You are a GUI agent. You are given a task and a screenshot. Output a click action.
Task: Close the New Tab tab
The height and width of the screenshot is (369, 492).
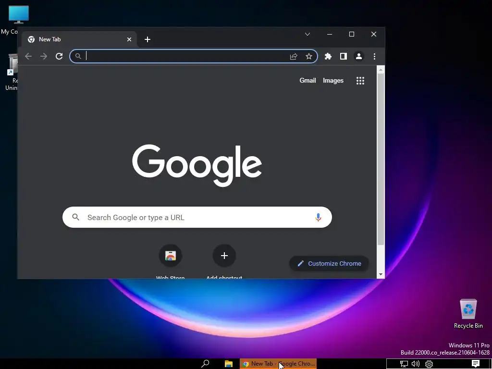(x=129, y=39)
